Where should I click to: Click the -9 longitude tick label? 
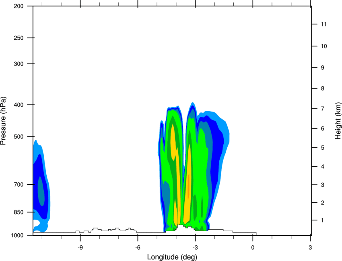pos(80,248)
